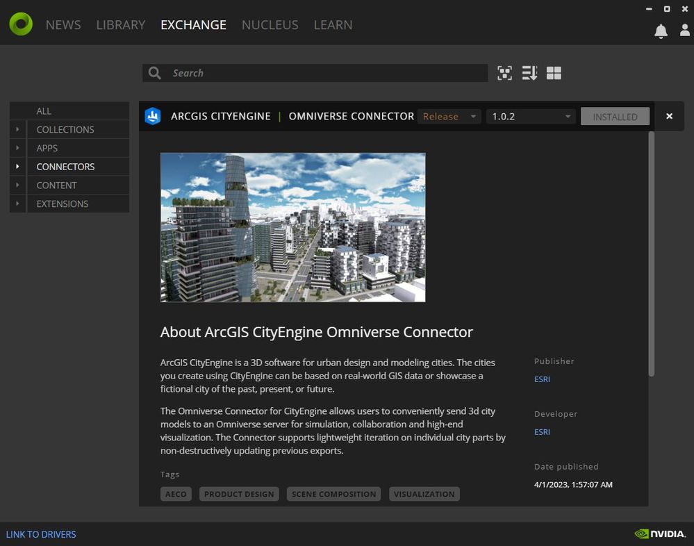
Task: Open the 1.0.2 version dropdown
Action: pos(531,117)
